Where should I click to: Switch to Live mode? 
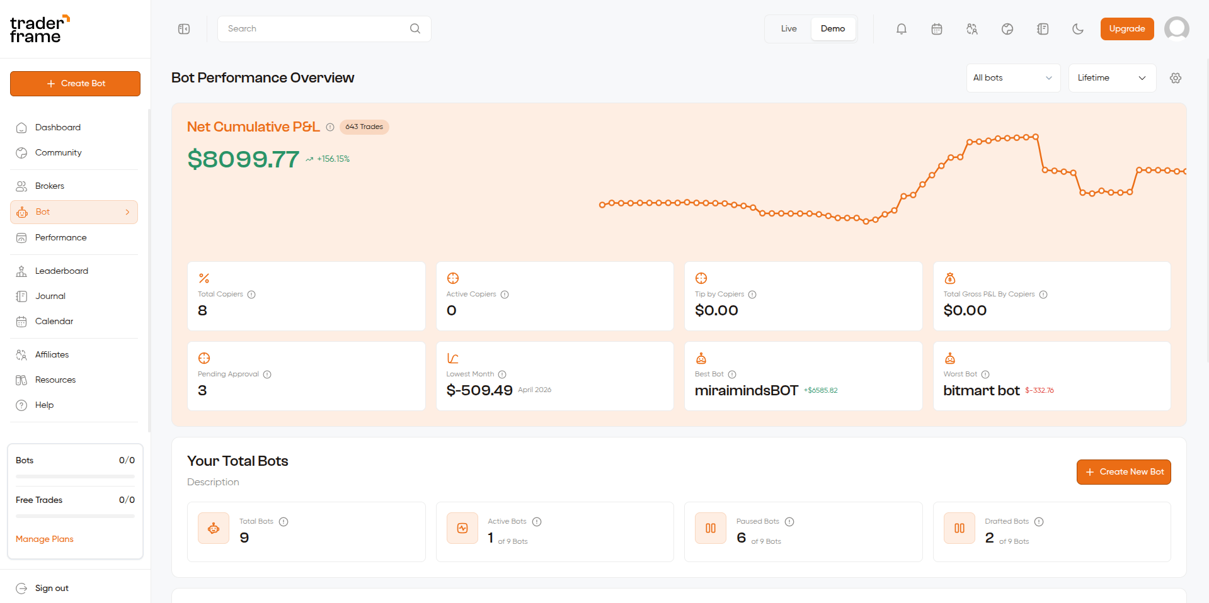(789, 29)
